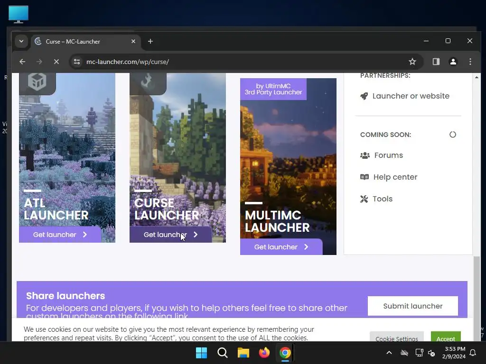Open the Forums link
The height and width of the screenshot is (364, 486).
pyautogui.click(x=389, y=155)
